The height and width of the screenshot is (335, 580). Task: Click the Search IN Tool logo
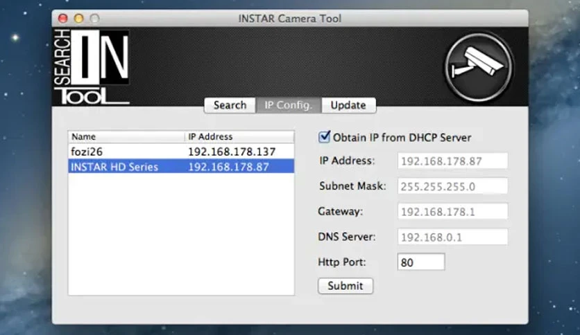tap(92, 66)
